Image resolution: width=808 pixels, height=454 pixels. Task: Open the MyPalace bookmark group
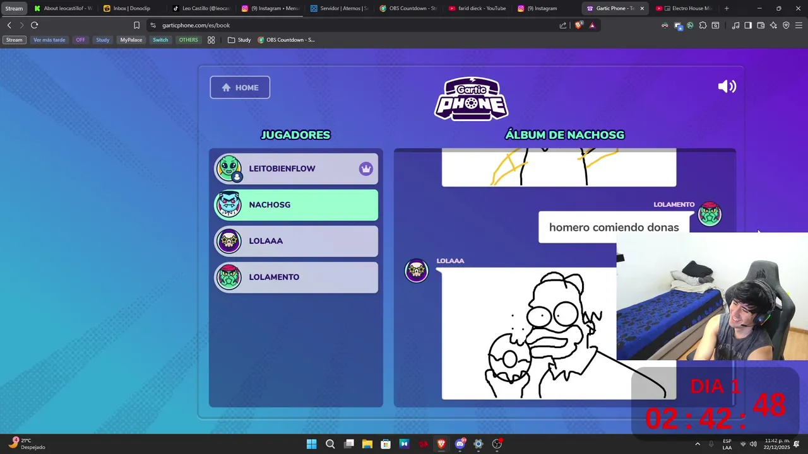pos(131,40)
